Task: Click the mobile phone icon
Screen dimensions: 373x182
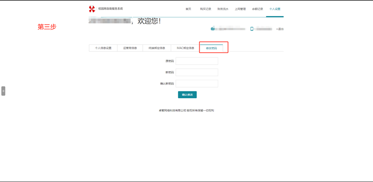Action: click(x=252, y=29)
